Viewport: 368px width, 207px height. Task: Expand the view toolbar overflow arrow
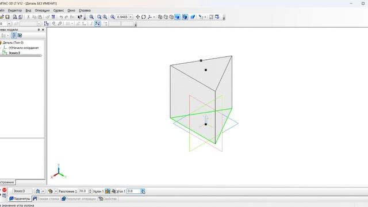224,17
